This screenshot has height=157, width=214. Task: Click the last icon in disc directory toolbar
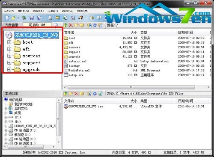100,25
